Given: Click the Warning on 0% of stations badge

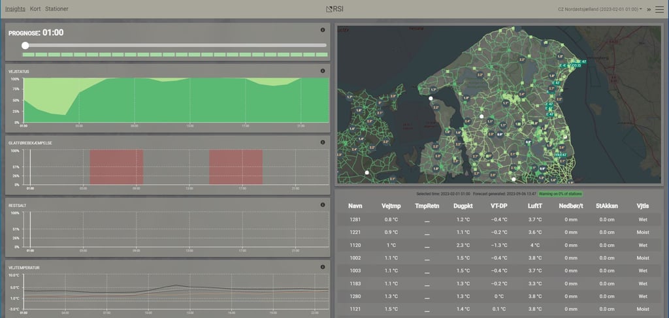Looking at the screenshot, I should tap(560, 194).
